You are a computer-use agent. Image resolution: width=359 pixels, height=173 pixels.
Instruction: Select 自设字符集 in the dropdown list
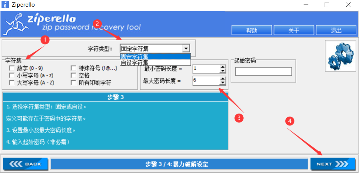tap(155, 62)
